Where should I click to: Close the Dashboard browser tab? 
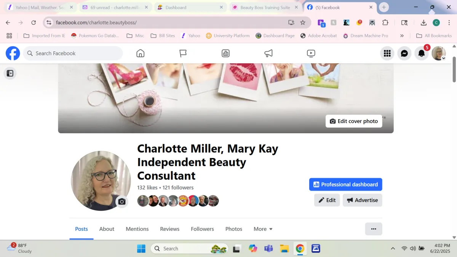(x=221, y=7)
